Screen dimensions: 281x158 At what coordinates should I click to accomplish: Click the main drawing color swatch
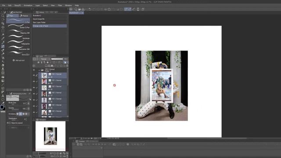[2, 107]
